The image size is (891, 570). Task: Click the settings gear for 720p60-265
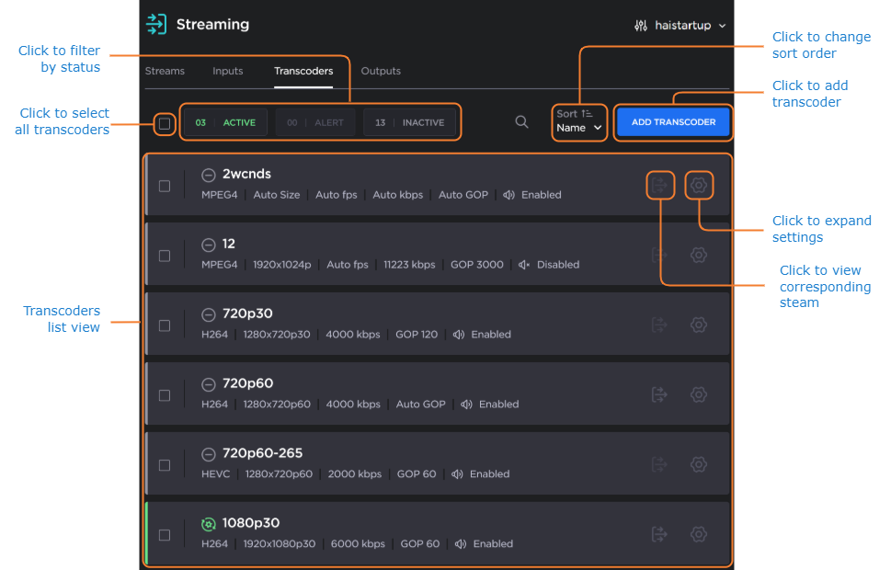pos(699,465)
